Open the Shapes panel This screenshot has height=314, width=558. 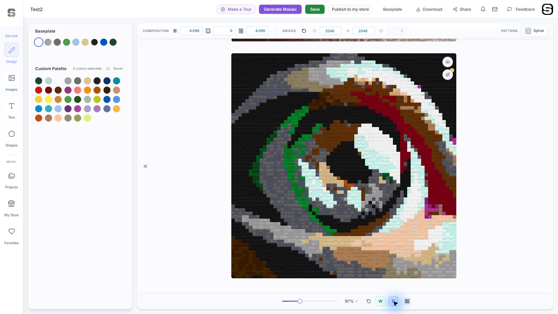11,138
